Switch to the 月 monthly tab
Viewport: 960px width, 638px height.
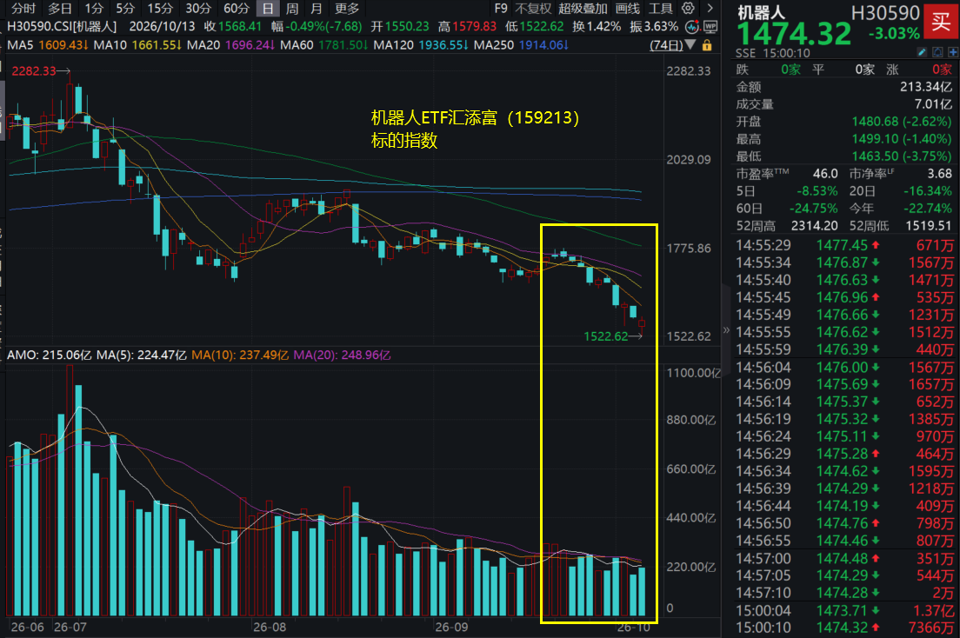click(x=316, y=9)
